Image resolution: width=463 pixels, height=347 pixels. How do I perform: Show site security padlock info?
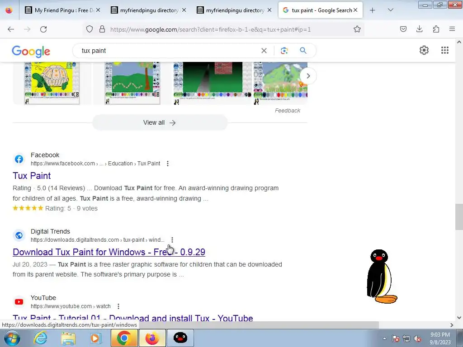pyautogui.click(x=102, y=29)
